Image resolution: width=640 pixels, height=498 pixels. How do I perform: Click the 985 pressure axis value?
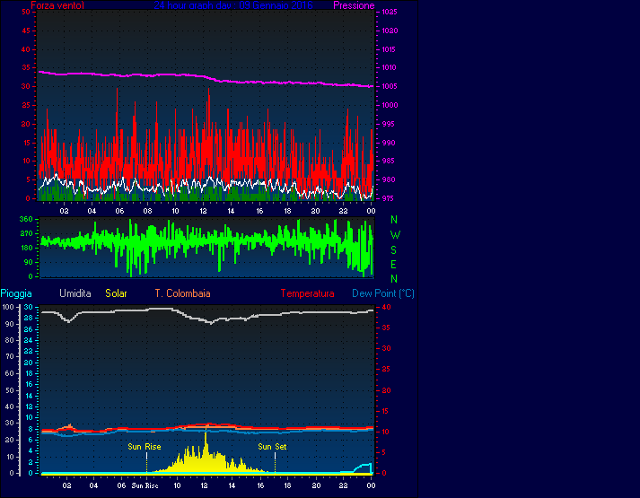tap(388, 162)
